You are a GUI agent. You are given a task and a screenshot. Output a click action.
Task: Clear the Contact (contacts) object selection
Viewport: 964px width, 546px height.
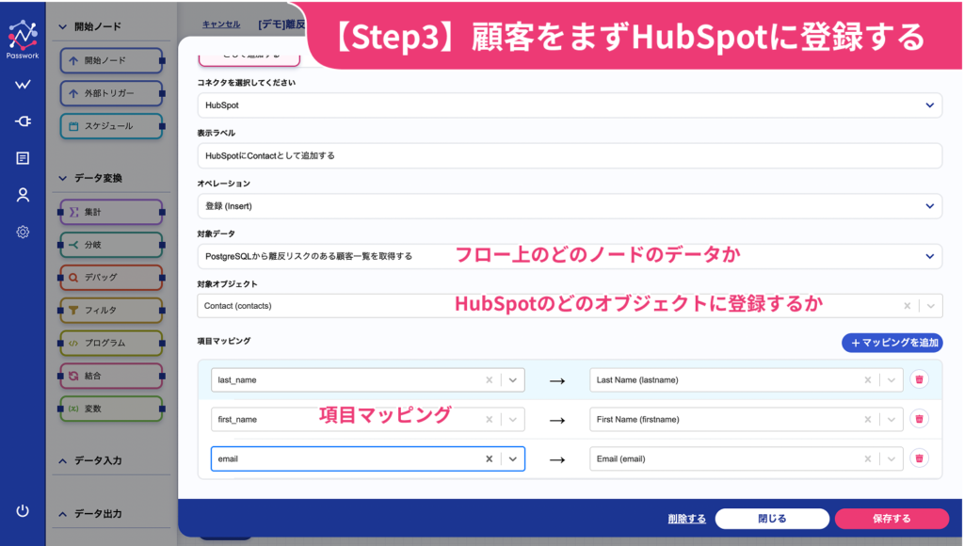click(x=907, y=306)
